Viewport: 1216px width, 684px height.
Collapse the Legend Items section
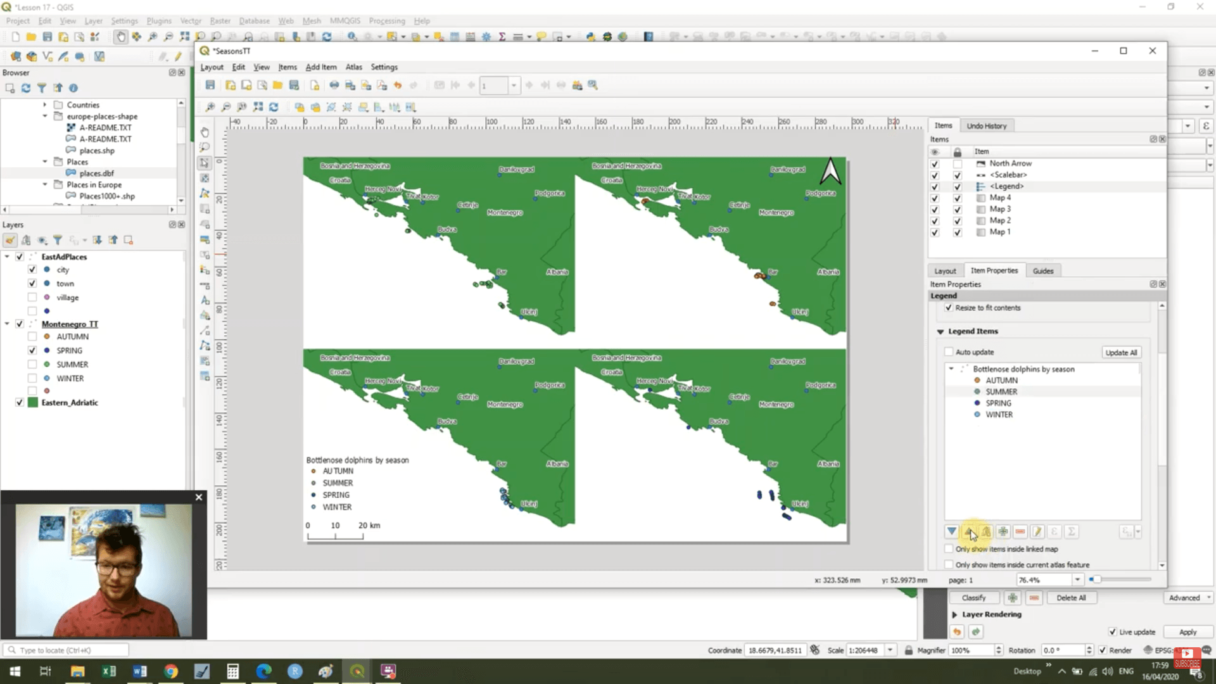tap(940, 331)
